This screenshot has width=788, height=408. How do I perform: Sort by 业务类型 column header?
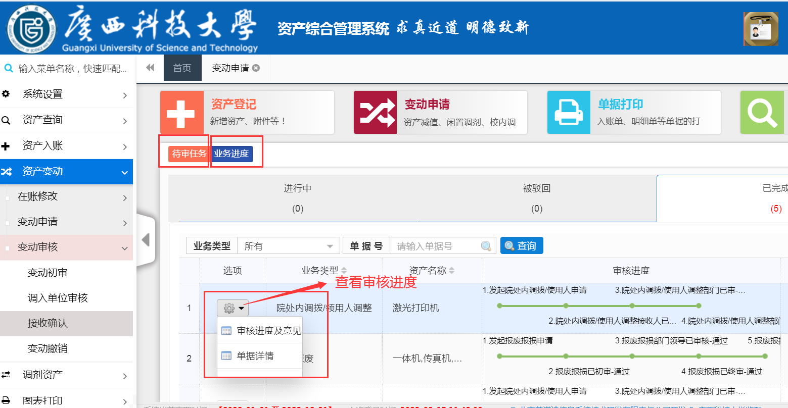323,271
